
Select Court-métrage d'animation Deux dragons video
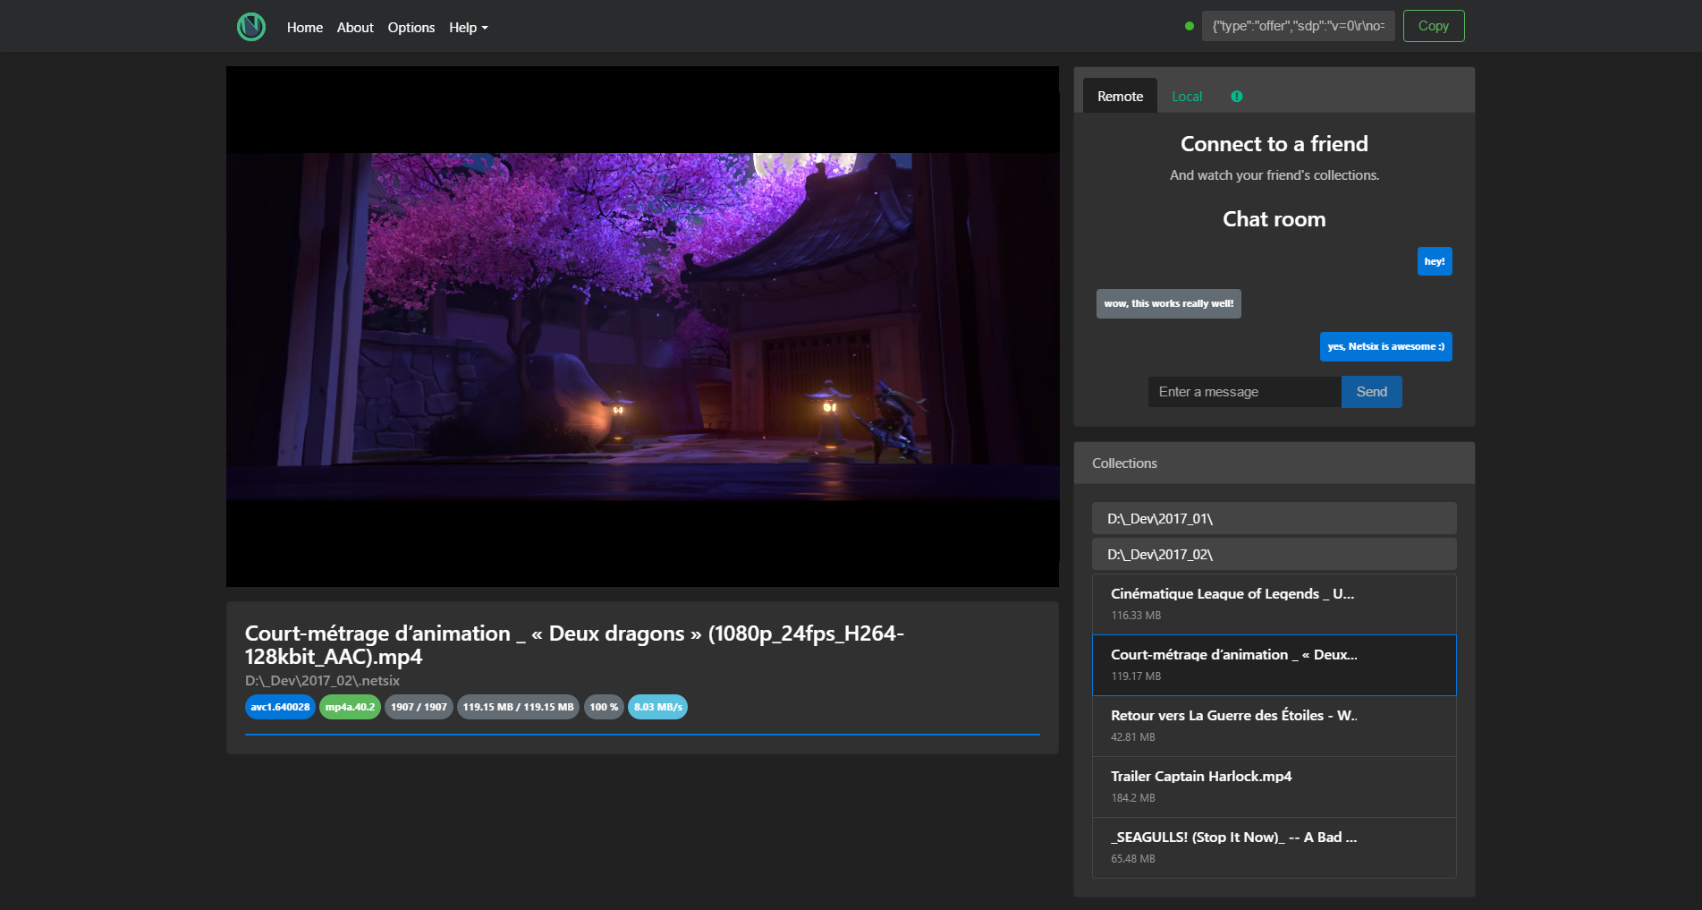tap(1274, 665)
